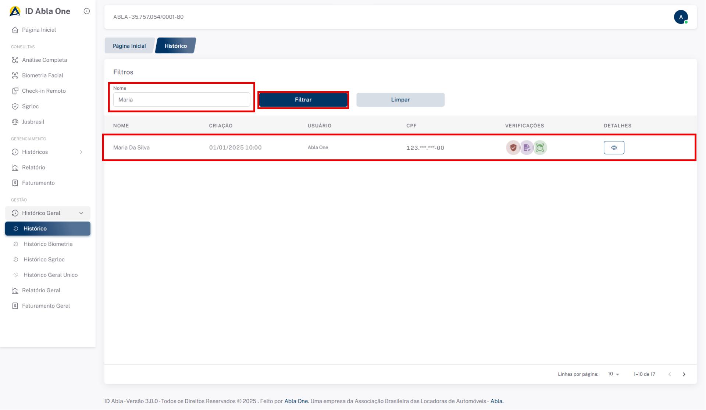Switch to the Página Inicial tab
The image size is (706, 410).
coord(129,46)
